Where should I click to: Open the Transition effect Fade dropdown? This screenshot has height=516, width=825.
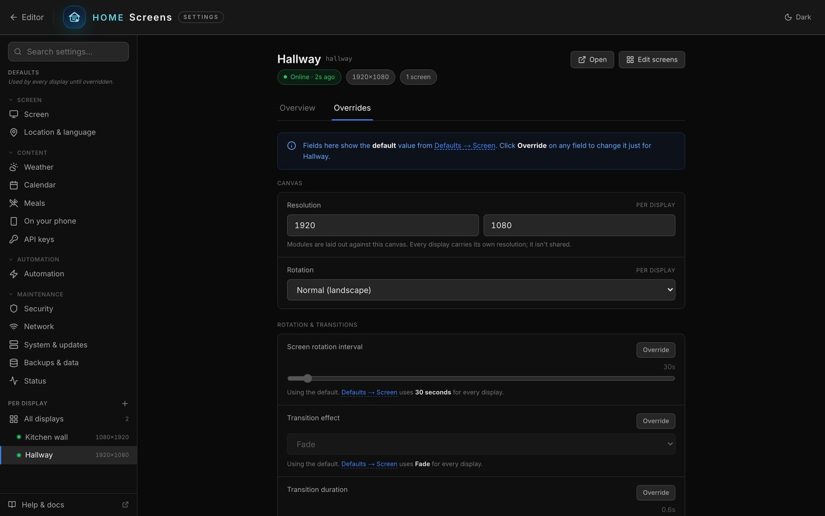click(x=481, y=444)
